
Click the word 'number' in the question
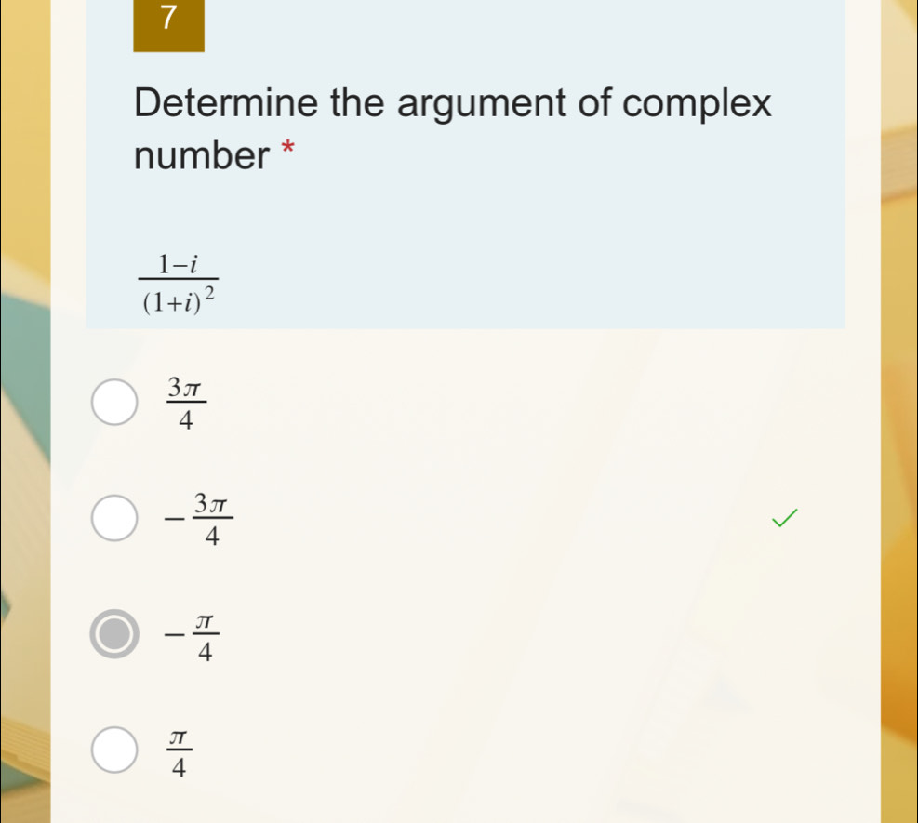pos(202,155)
